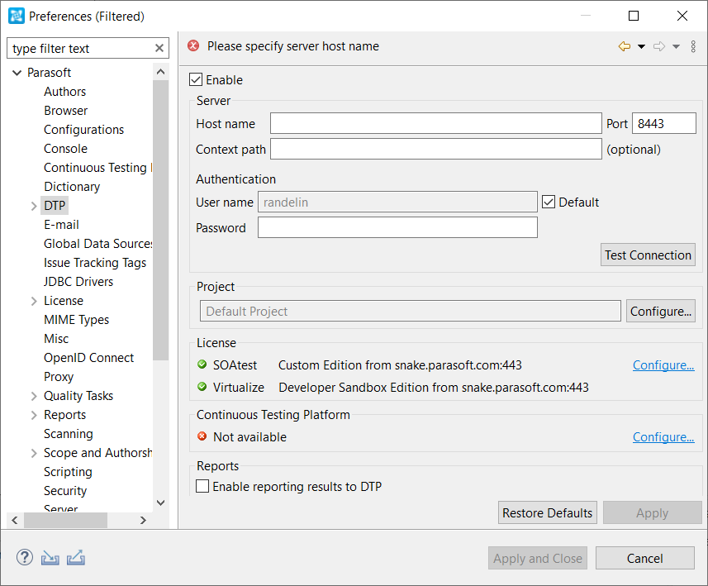Image resolution: width=708 pixels, height=586 pixels.
Task: Expand the Reports tree node
Action: pos(34,415)
